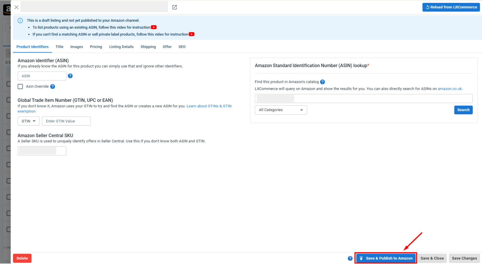Open the Offer tab
The width and height of the screenshot is (482, 267).
click(167, 47)
